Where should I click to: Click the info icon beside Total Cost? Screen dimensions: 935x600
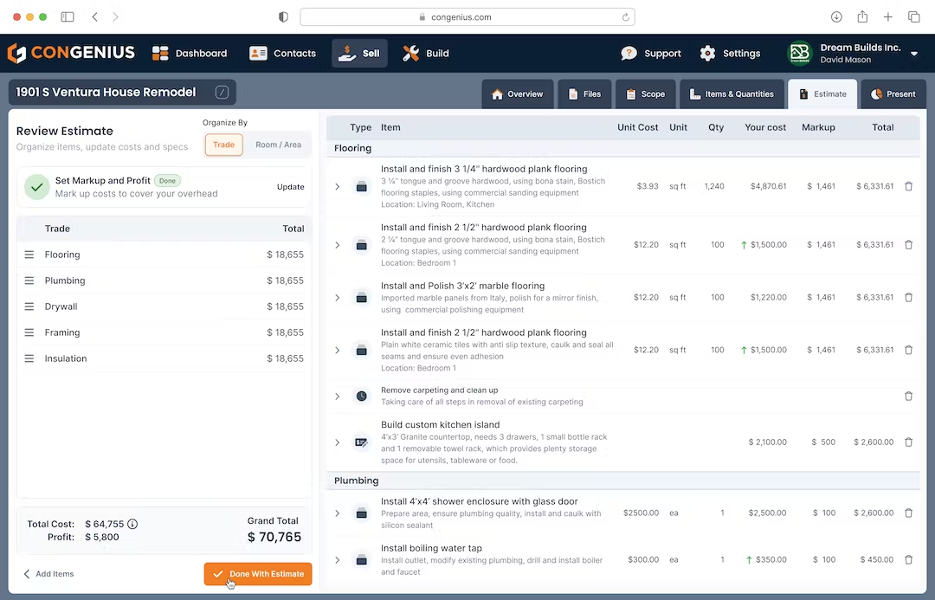click(x=131, y=524)
